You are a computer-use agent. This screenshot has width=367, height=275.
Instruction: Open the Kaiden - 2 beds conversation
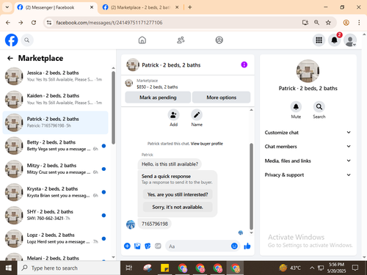55,99
